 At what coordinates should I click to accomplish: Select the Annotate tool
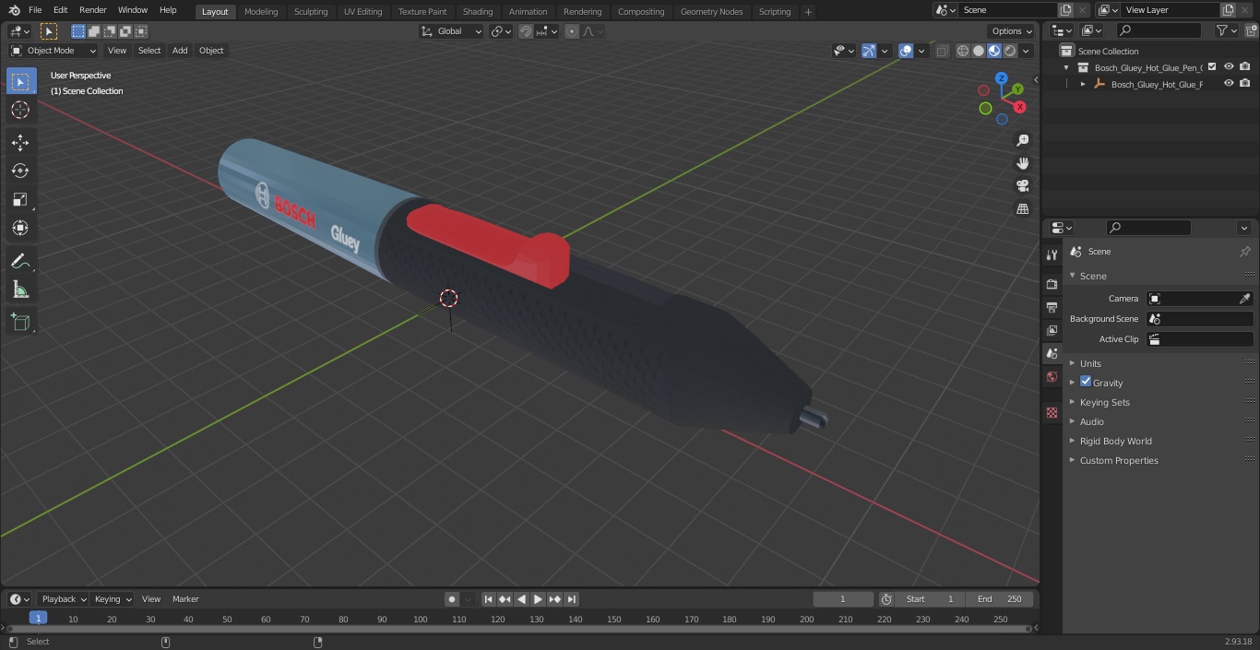(20, 262)
